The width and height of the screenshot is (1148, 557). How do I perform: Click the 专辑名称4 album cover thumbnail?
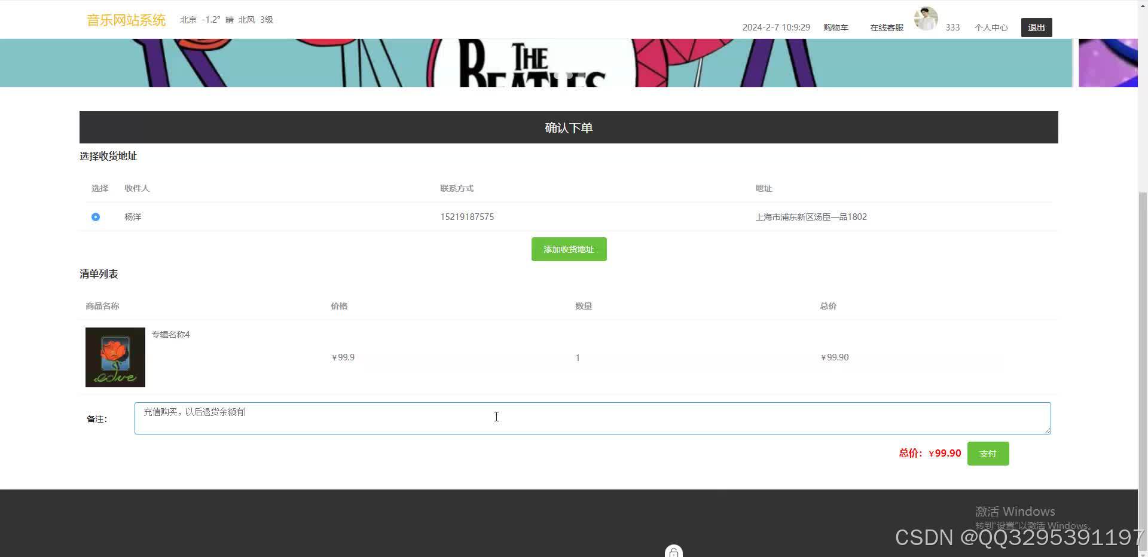tap(115, 357)
